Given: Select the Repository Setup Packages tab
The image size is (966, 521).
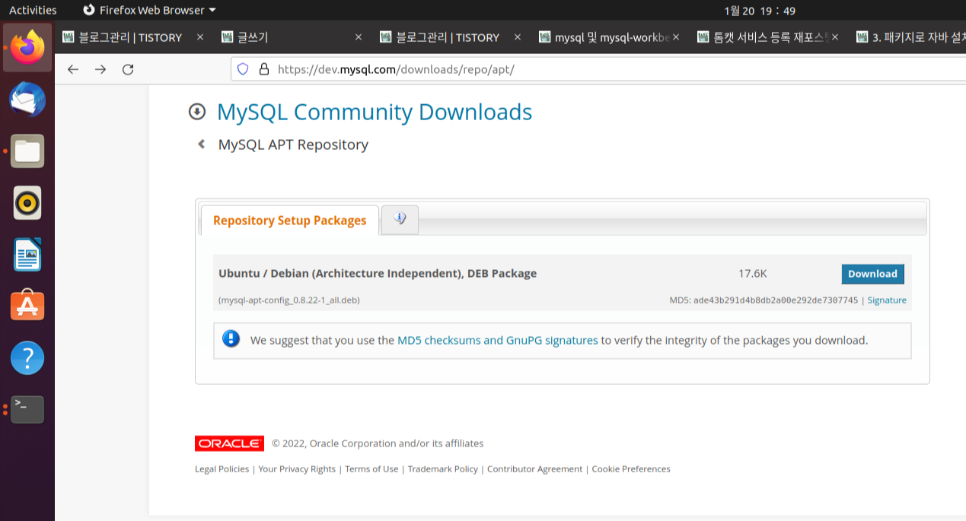Looking at the screenshot, I should [x=289, y=220].
